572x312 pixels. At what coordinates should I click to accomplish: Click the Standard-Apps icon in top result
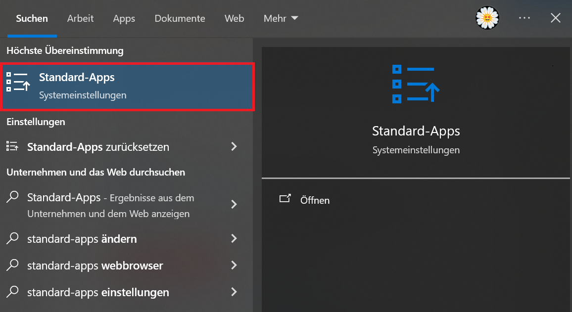(18, 82)
